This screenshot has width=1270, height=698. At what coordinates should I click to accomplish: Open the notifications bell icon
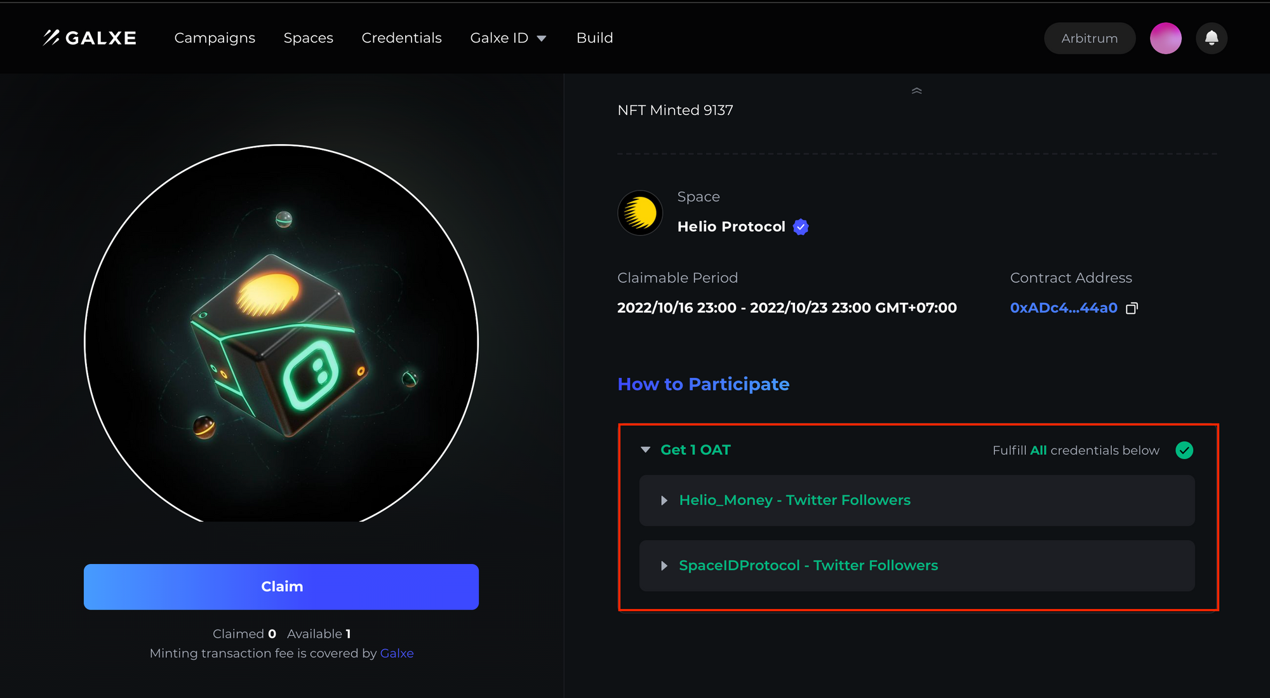(1212, 38)
